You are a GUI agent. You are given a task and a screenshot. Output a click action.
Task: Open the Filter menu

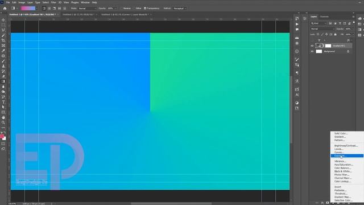pyautogui.click(x=53, y=2)
